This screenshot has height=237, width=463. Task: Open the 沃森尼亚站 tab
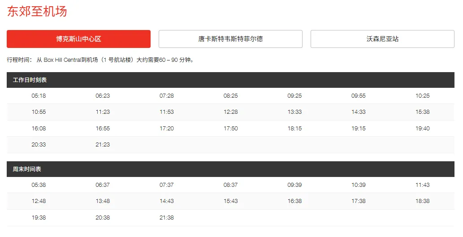coord(382,39)
